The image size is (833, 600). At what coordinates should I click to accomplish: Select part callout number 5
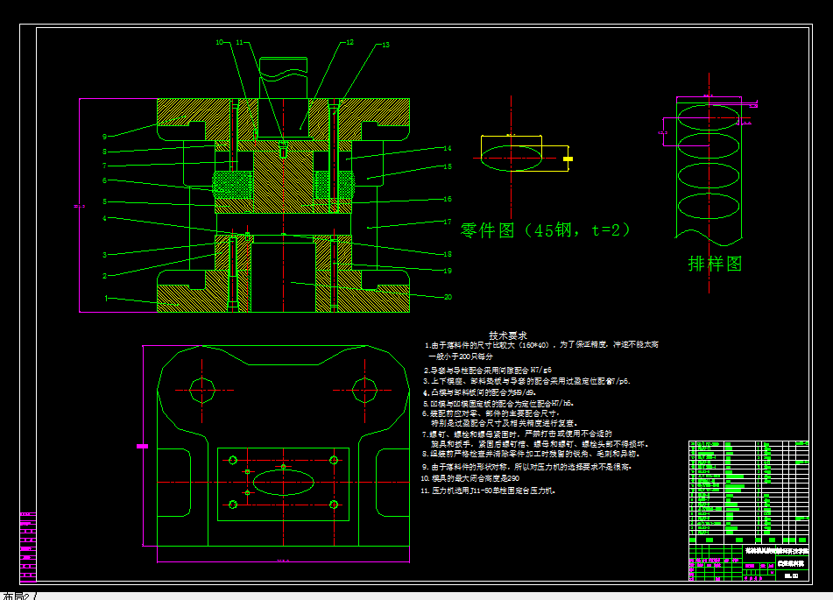pyautogui.click(x=104, y=201)
